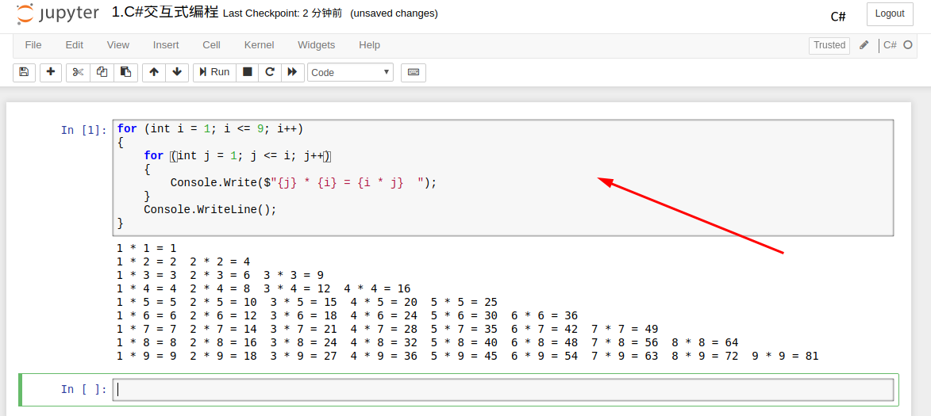Click the Console.WriteLine(); code line
Viewport: 931px width, 416px height.
[210, 209]
